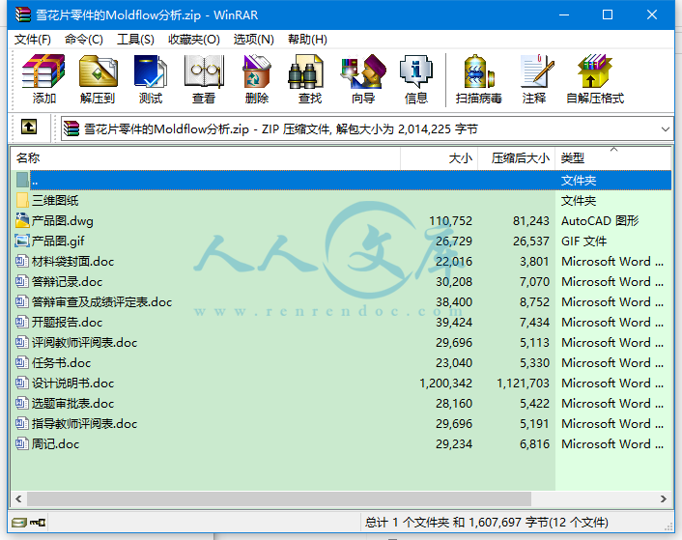Click compressed size 1,121,703

pyautogui.click(x=523, y=384)
